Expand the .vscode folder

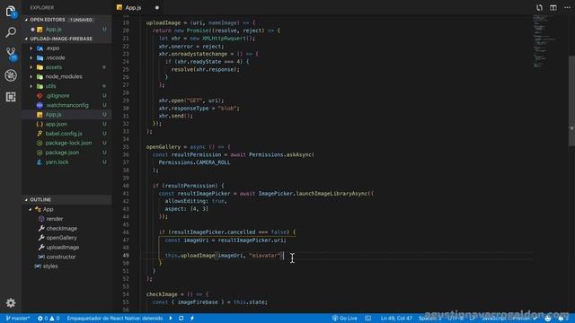click(31, 57)
